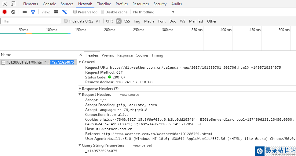Click the overview waterfall view icon
Screen dimensions: 296x156
click(x=64, y=12)
